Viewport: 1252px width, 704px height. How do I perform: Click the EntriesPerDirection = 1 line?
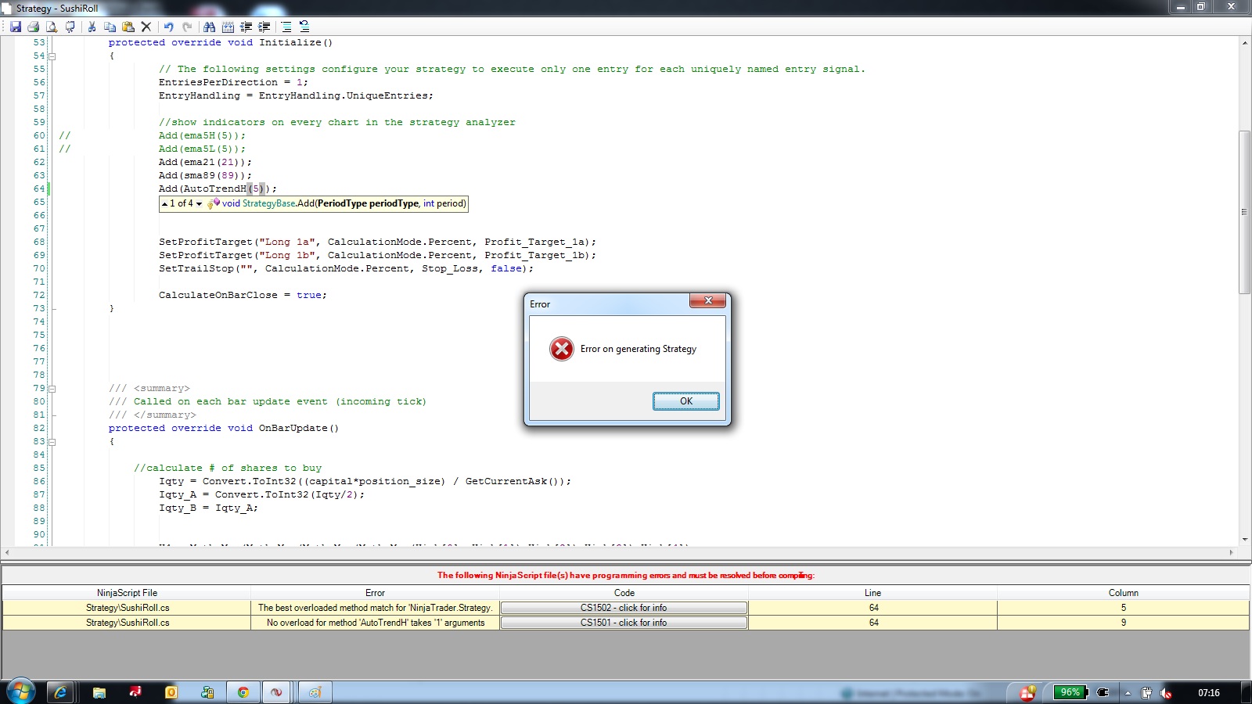click(233, 82)
